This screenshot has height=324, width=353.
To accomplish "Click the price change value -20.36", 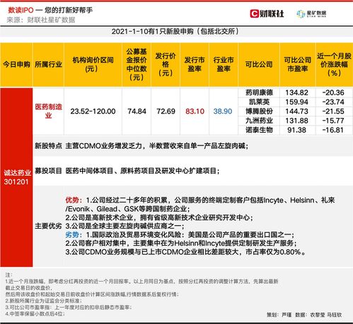I will coord(333,92).
